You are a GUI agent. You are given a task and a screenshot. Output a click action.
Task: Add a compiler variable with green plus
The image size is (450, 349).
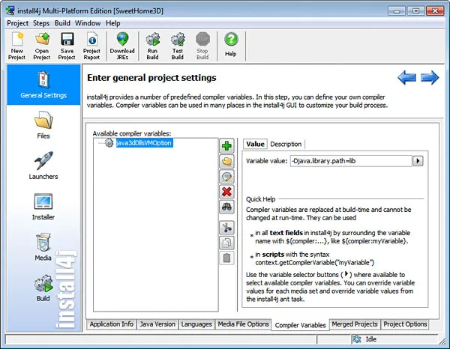(226, 146)
